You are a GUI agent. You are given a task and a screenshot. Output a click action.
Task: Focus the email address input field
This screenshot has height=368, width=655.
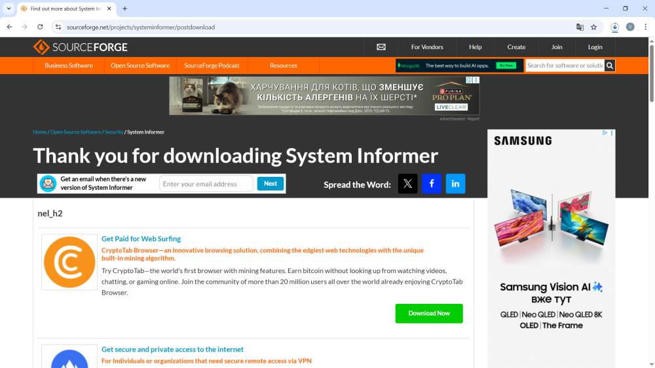pyautogui.click(x=206, y=184)
